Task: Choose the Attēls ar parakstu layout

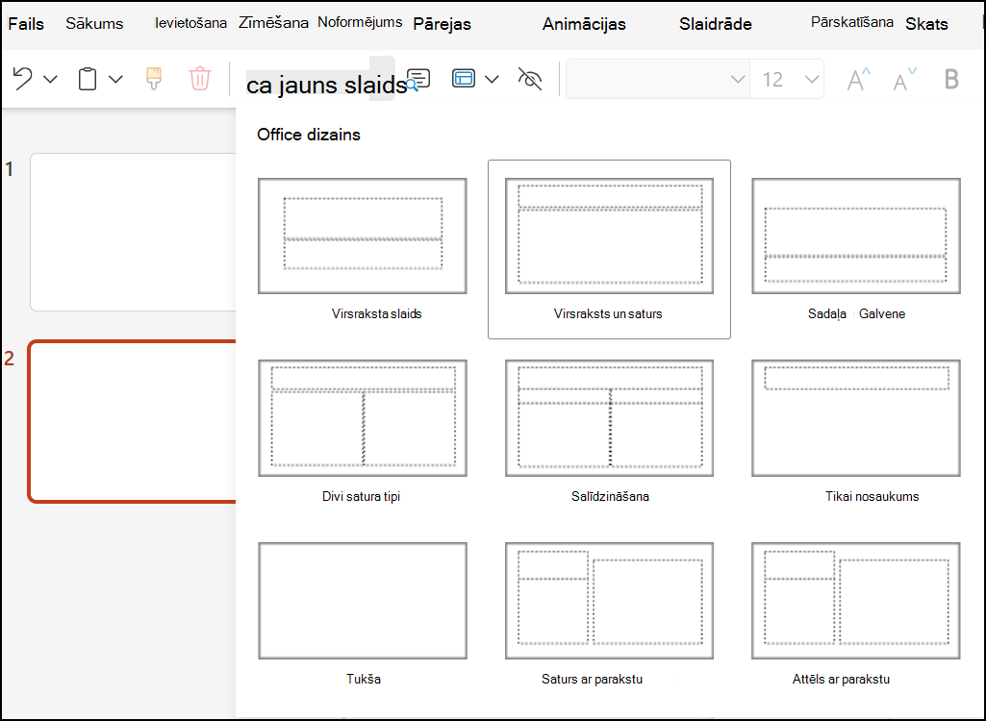Action: [x=856, y=614]
